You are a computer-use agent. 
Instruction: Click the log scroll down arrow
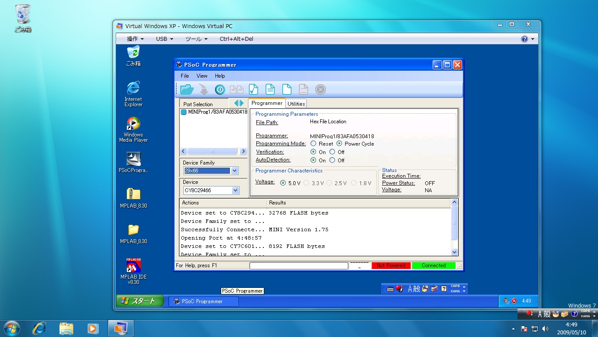(x=455, y=252)
